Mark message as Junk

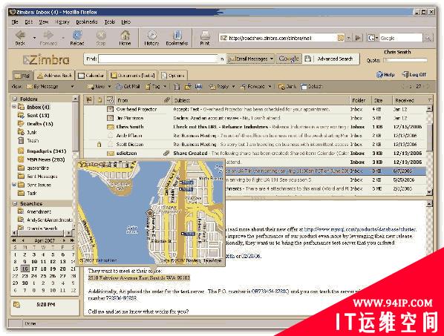pos(287,87)
